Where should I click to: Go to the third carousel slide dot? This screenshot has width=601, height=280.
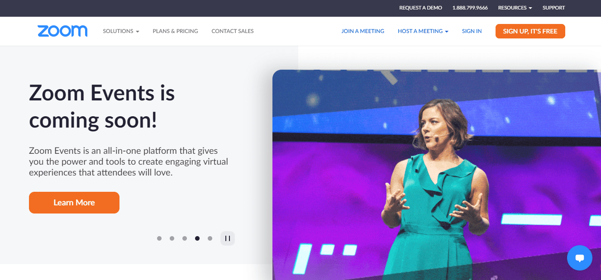tap(185, 238)
